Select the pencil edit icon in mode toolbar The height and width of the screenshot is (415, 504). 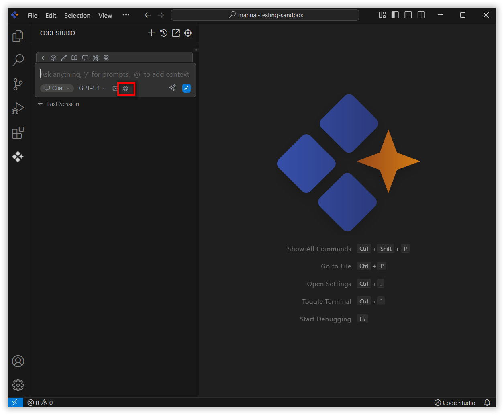64,58
